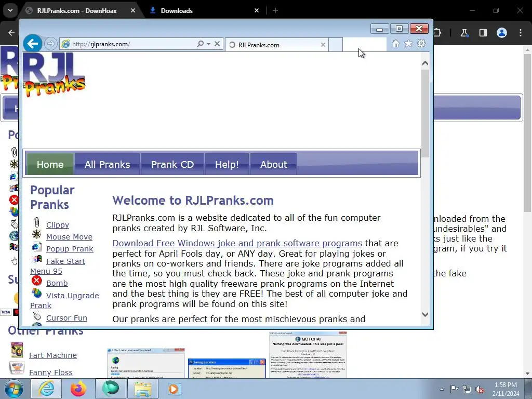Open the Bomb prank link
This screenshot has height=399, width=532.
point(57,283)
